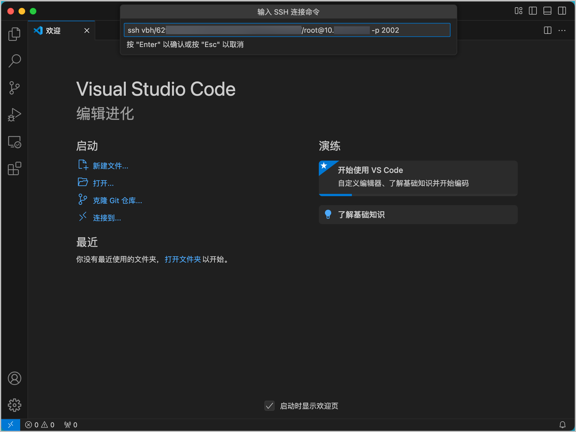Open the Remote Explorer view
The image size is (576, 432).
[x=14, y=142]
